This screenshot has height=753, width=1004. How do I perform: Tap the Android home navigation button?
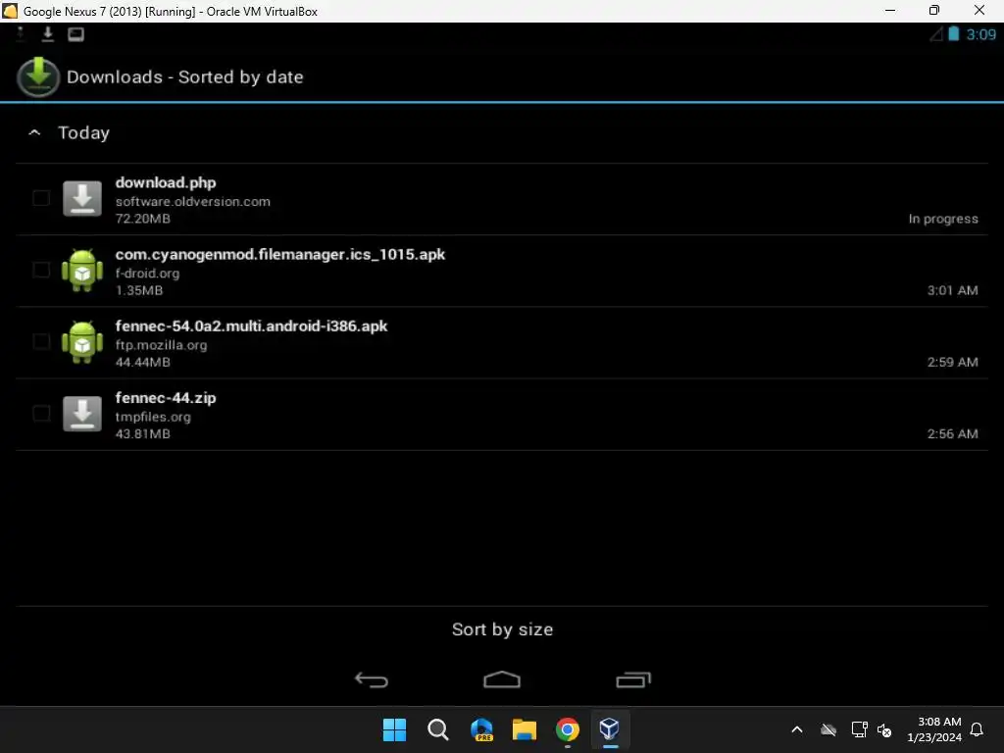(502, 679)
